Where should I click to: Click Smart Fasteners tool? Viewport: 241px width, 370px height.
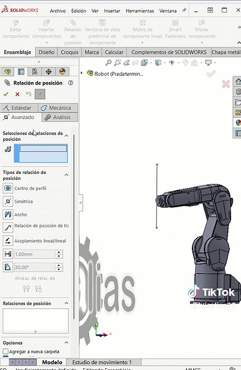coord(175,29)
